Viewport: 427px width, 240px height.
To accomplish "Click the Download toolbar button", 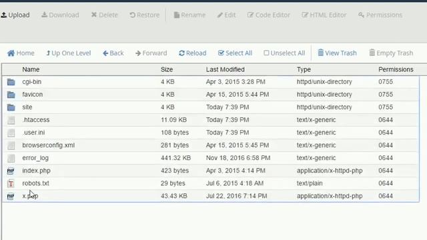I will (x=60, y=15).
